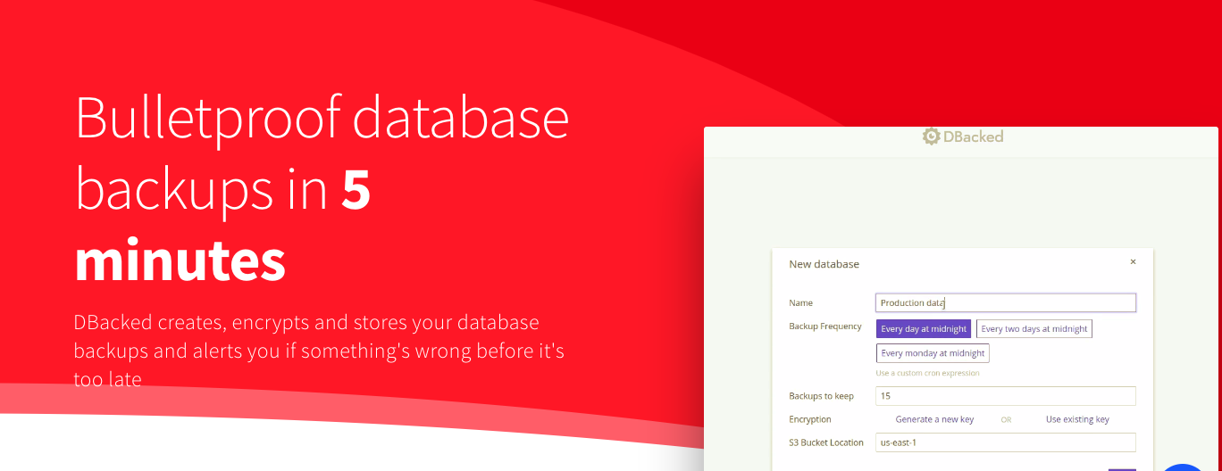The width and height of the screenshot is (1222, 471).
Task: Click the DBacked wordmark text
Action: coord(973,136)
